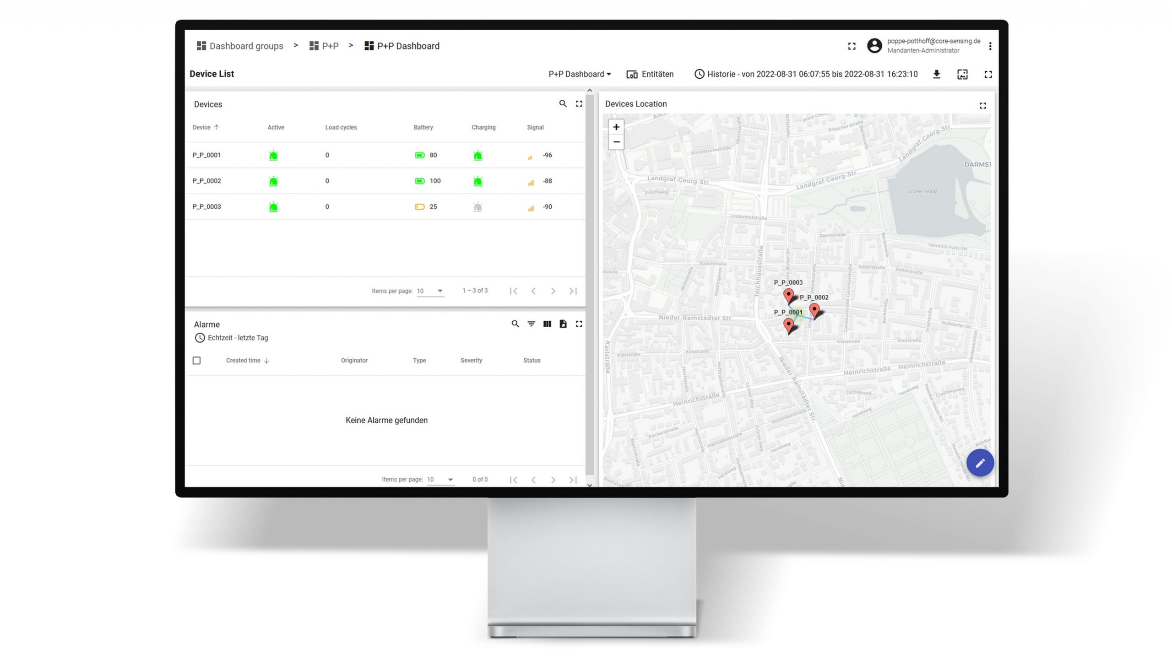Open the alarm filter icon

[x=531, y=324]
